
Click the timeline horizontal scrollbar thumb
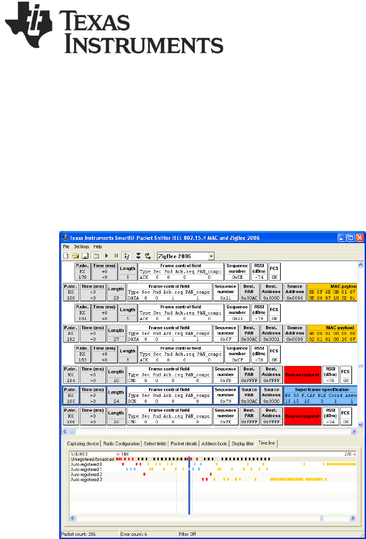(x=322, y=518)
